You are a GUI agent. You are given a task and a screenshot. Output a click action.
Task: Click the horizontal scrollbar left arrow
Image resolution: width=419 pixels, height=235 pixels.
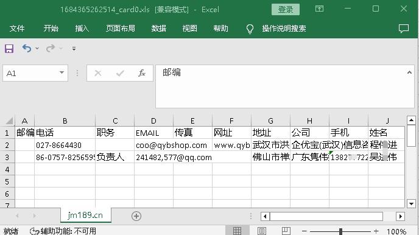(265, 216)
